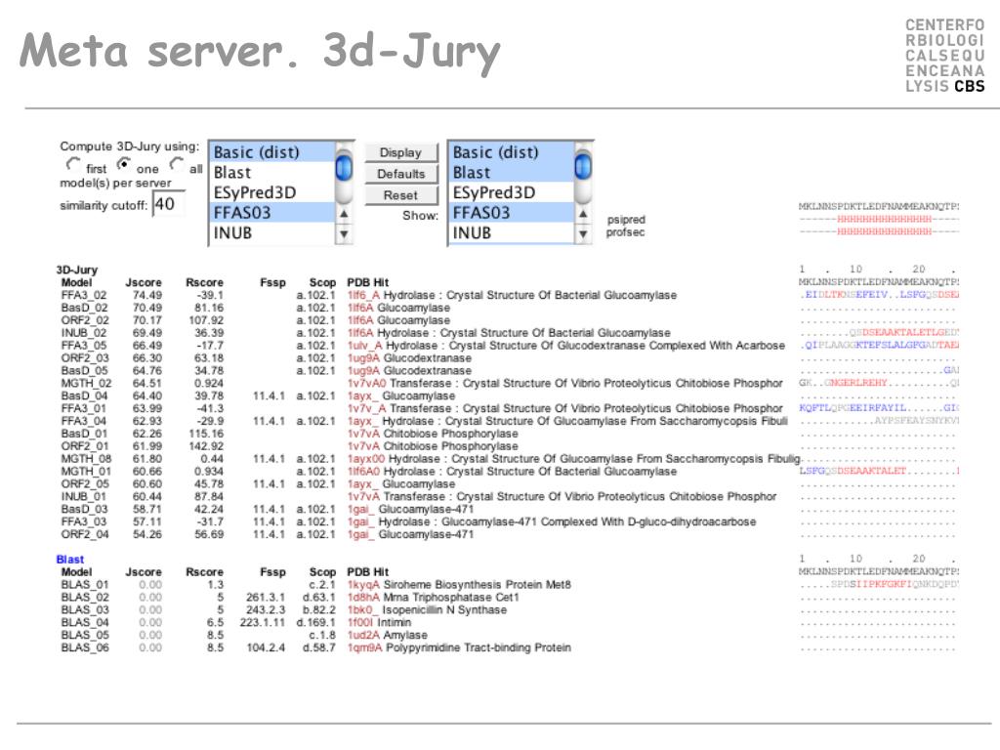The image size is (1000, 750).
Task: Click compute list scroll down arrow
Action: [x=344, y=234]
